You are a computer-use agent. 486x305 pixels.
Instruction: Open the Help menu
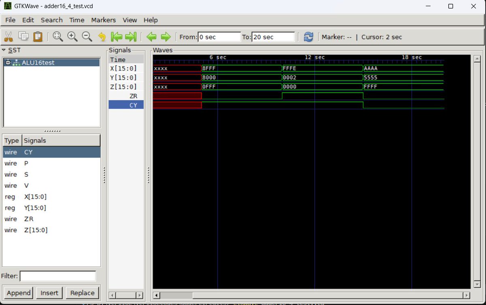pos(150,20)
